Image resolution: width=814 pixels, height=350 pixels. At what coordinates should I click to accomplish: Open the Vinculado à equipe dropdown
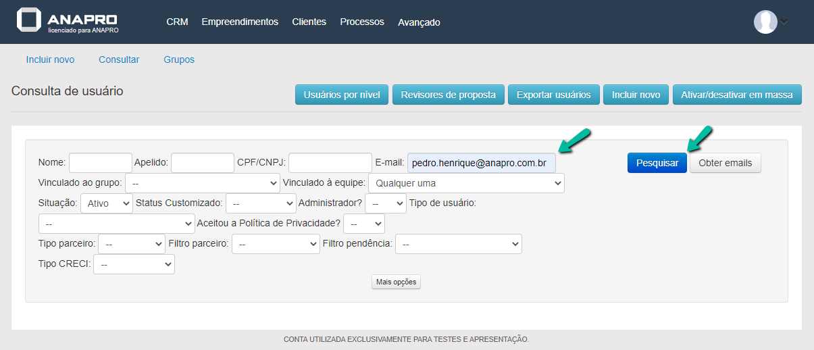click(466, 183)
